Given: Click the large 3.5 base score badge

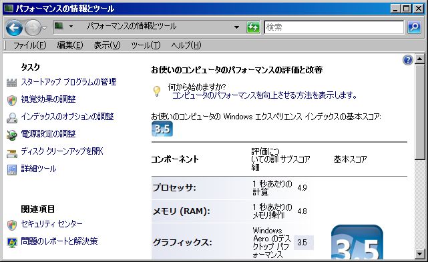Looking at the screenshot, I should [357, 242].
